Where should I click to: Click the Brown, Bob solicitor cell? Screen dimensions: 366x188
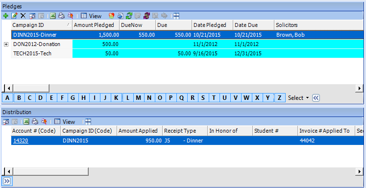pos(319,35)
